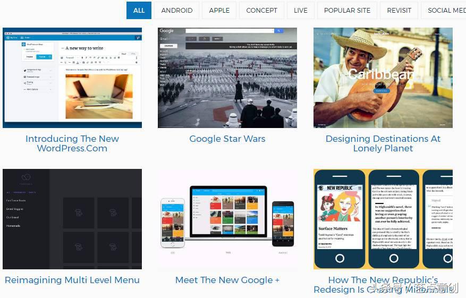This screenshot has height=298, width=466.
Task: Open the Reimagining Multi Level Menu link
Action: [x=72, y=280]
